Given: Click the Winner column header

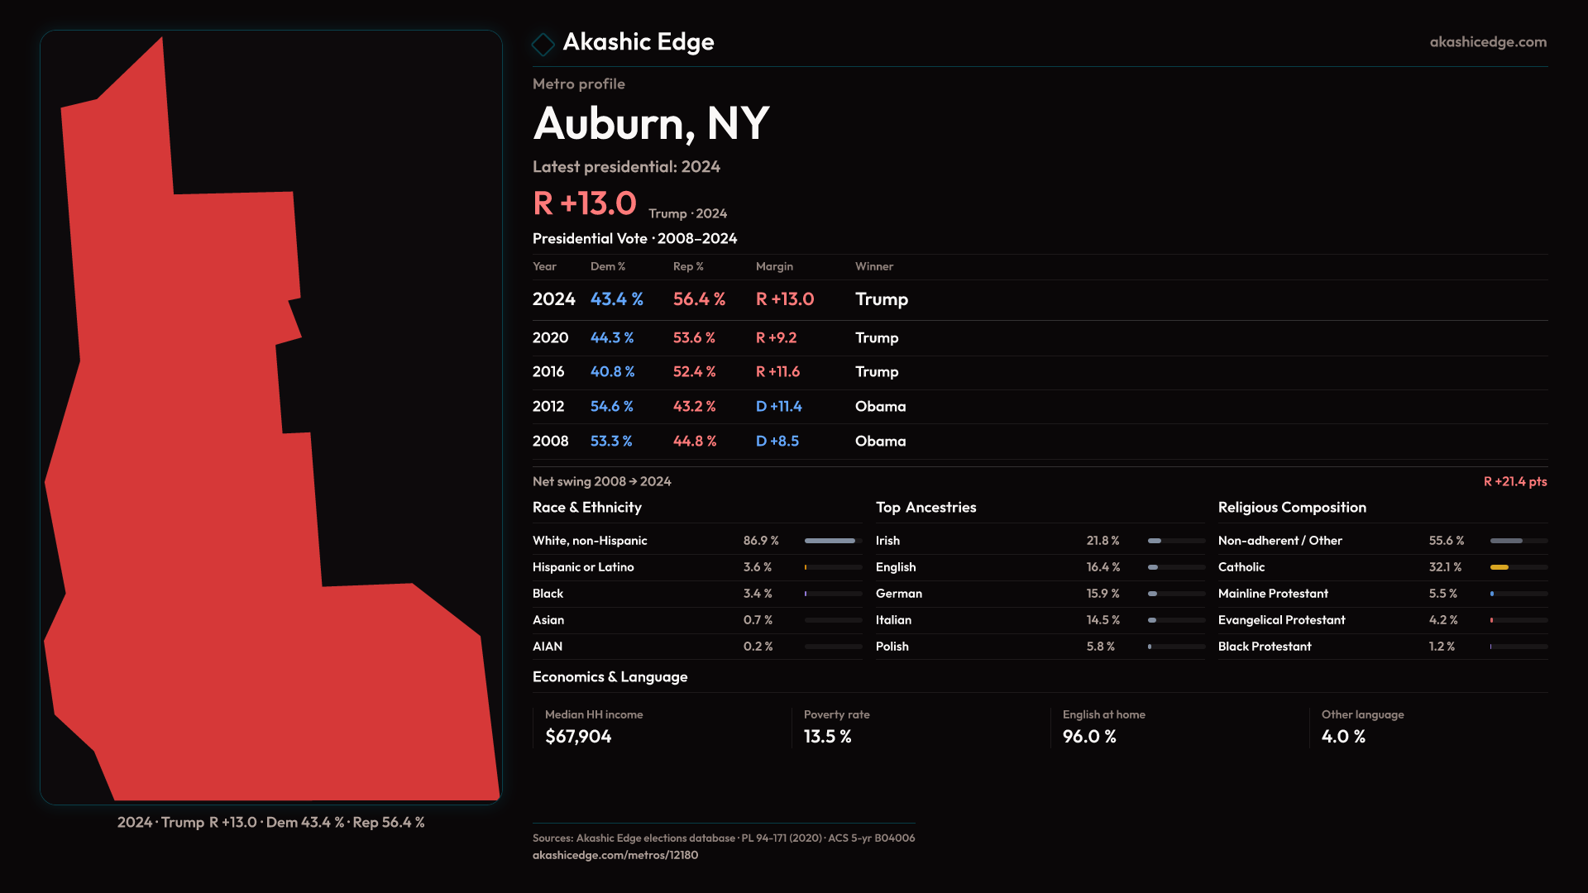Looking at the screenshot, I should (x=873, y=266).
